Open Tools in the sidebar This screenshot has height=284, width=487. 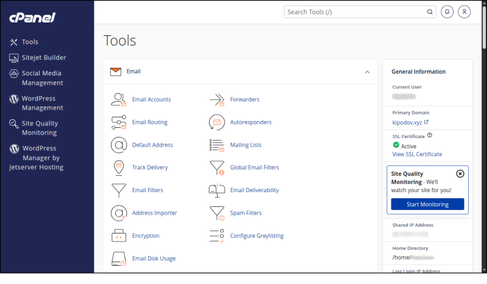click(24, 42)
